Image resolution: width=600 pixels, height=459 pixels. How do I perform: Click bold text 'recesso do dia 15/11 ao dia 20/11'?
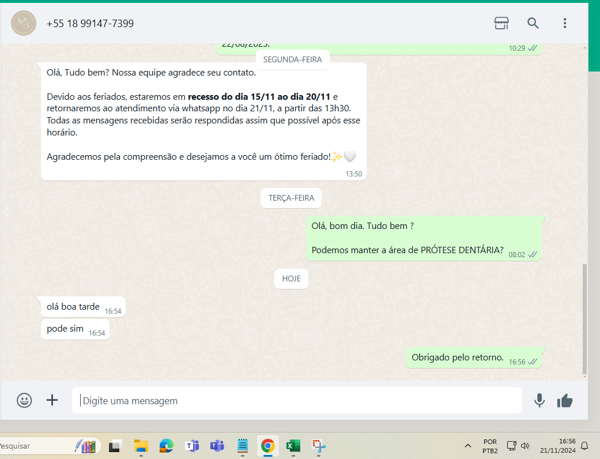click(259, 96)
